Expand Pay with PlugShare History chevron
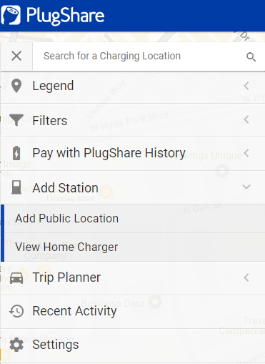265x364 pixels. (x=246, y=153)
